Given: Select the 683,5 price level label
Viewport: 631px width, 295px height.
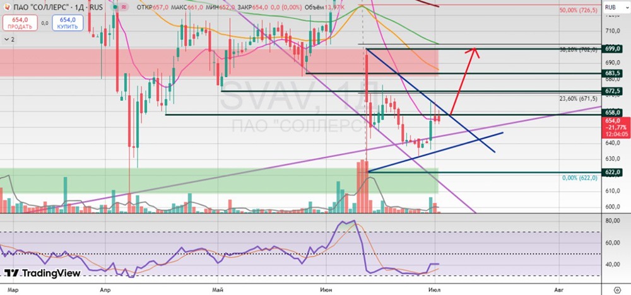Looking at the screenshot, I should 613,73.
